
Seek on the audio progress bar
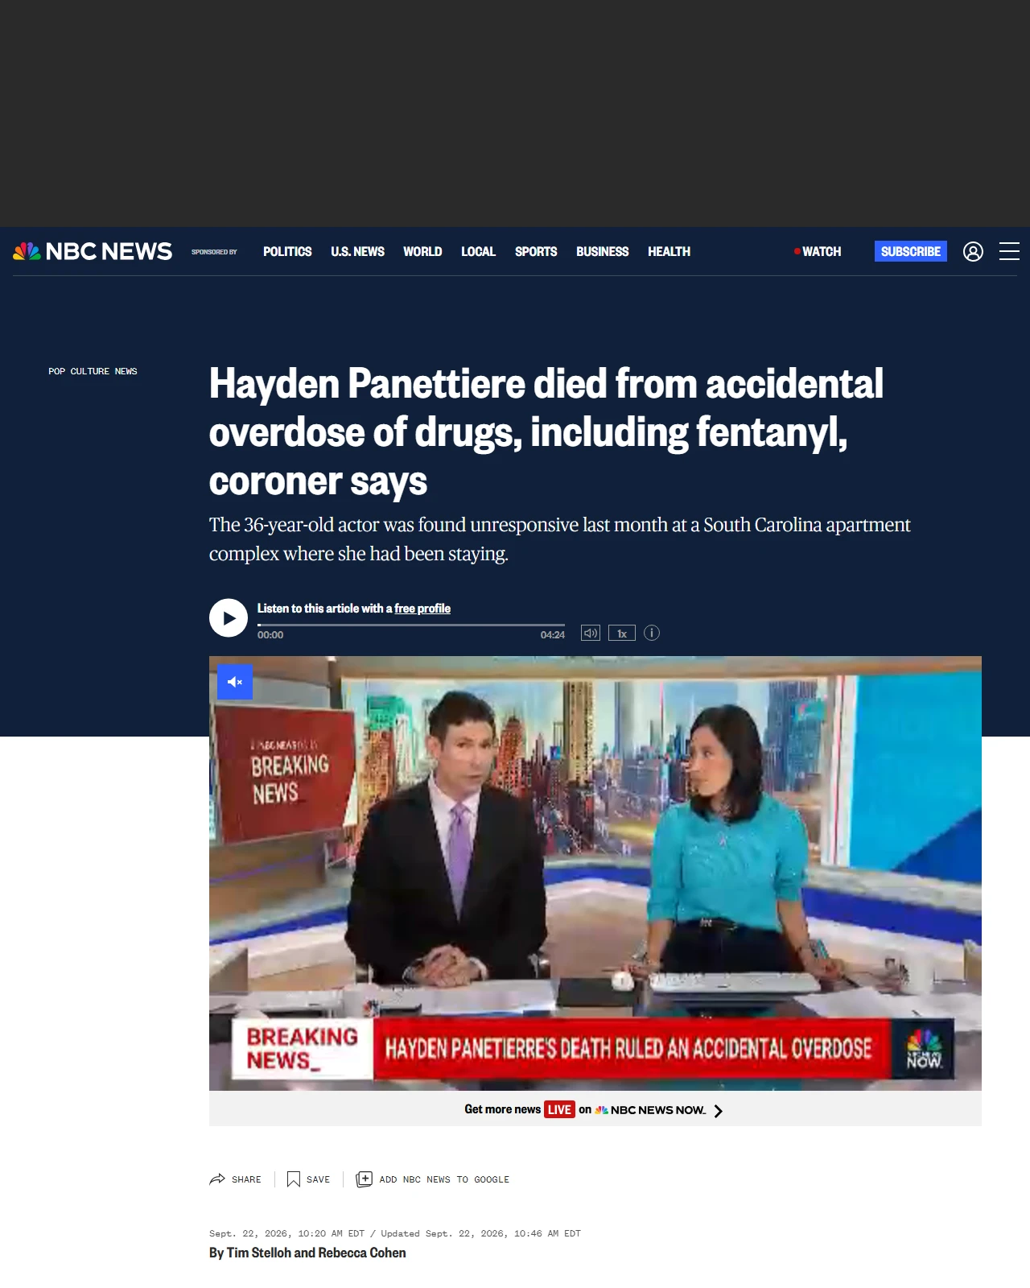pyautogui.click(x=411, y=625)
